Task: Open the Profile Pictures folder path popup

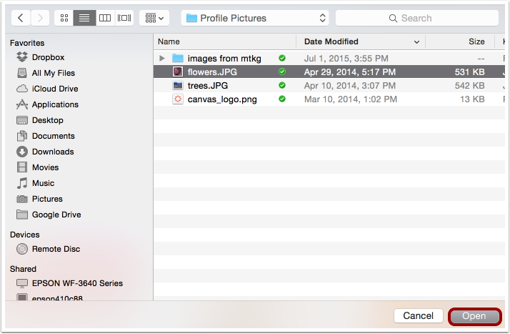Action: pos(255,18)
